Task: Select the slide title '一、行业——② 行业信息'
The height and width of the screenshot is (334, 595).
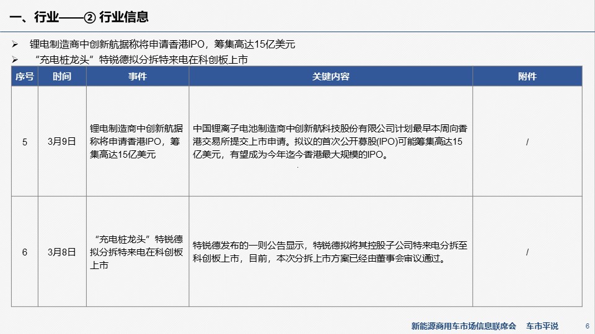Action: click(79, 17)
